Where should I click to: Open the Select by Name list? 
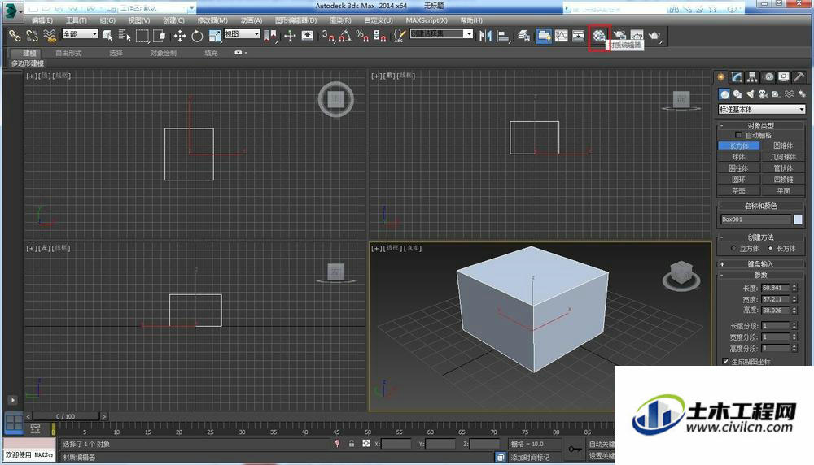click(x=125, y=36)
